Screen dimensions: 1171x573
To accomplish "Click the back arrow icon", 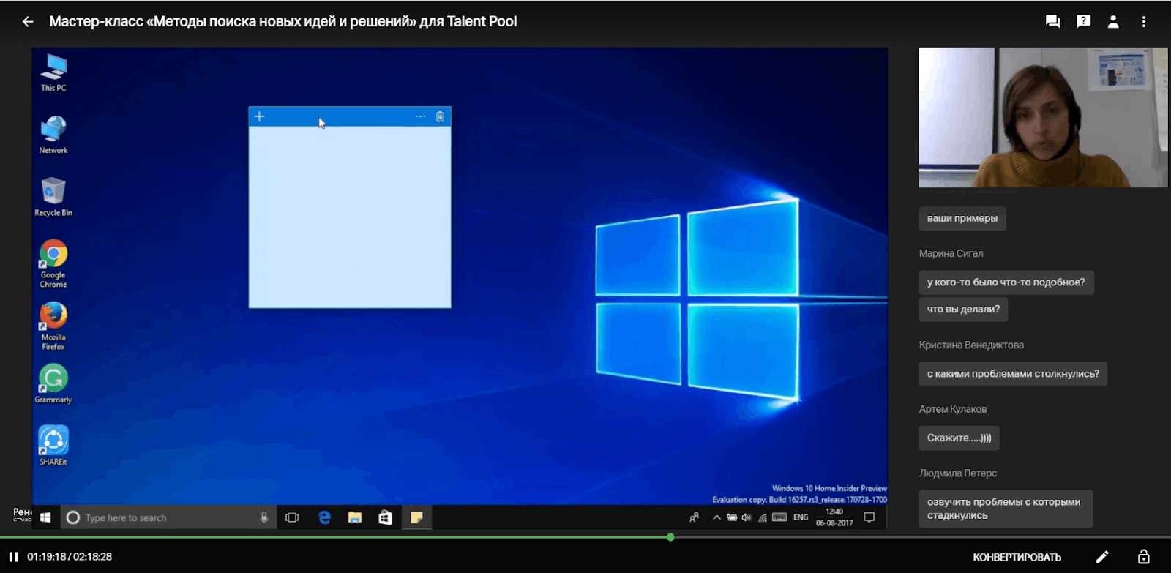I will pos(28,22).
